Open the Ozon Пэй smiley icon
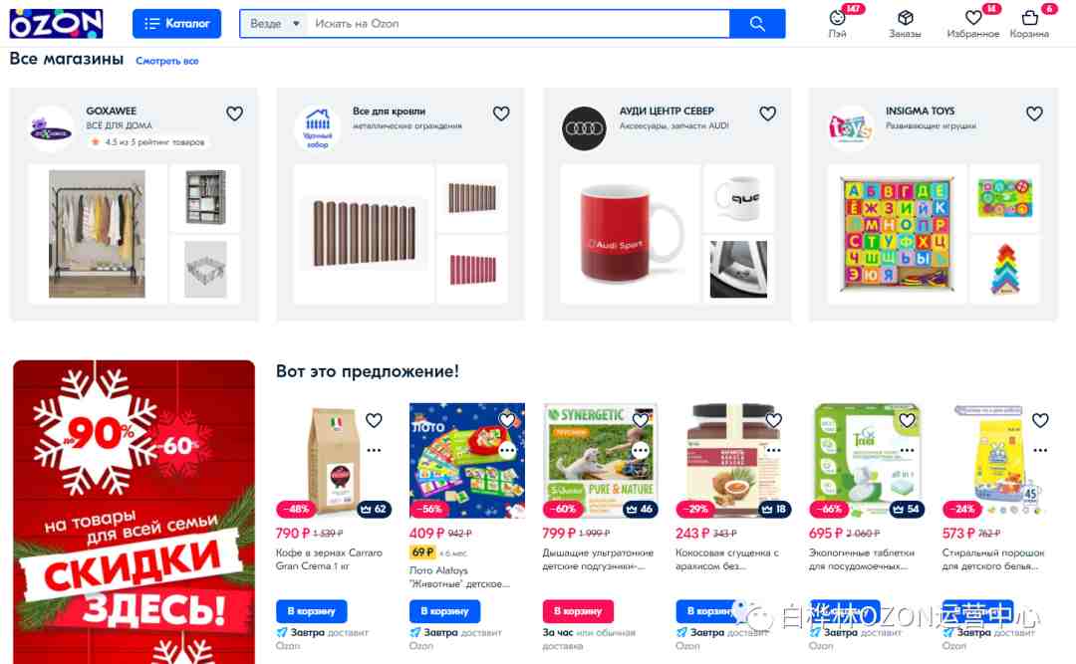The image size is (1076, 664). 837,18
